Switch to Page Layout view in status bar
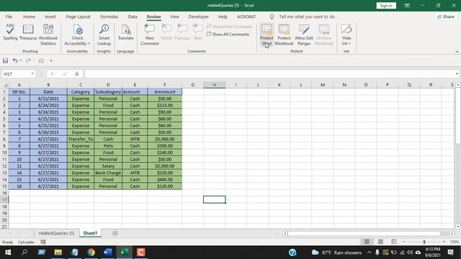This screenshot has width=461, height=259. pyautogui.click(x=380, y=242)
